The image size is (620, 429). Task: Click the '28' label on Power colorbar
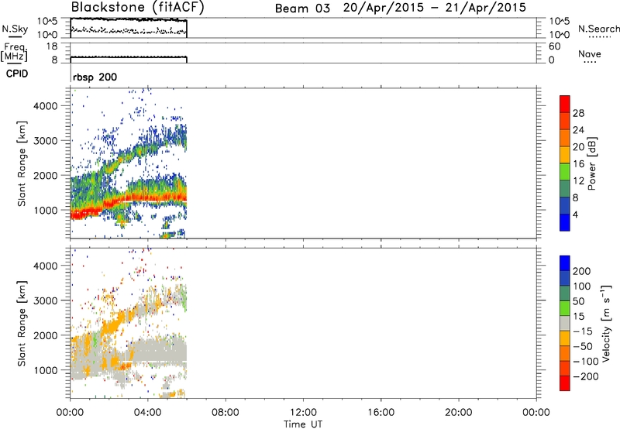[578, 113]
